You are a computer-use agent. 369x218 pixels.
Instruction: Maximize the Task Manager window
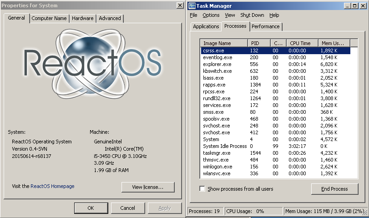[x=354, y=5]
